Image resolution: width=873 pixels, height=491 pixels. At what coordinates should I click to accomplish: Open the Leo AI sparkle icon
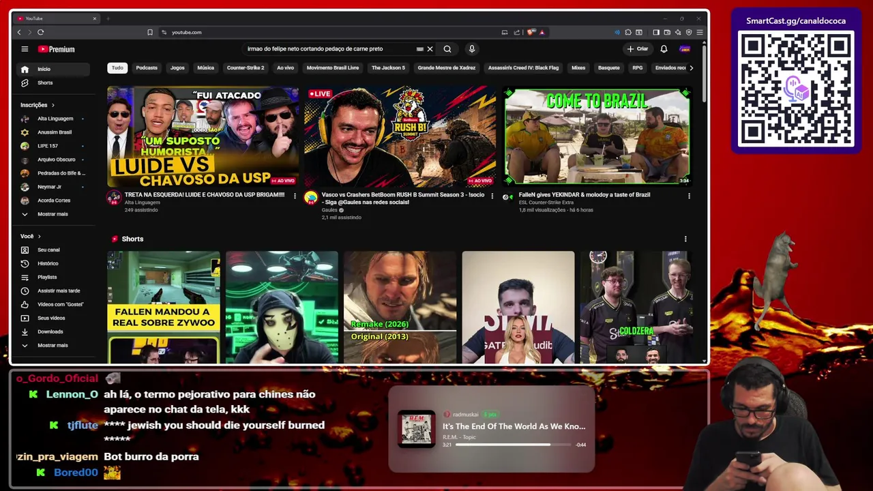678,32
